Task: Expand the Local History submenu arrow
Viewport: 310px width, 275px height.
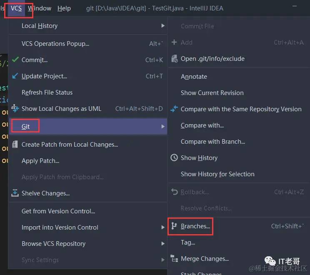Action: click(x=163, y=26)
